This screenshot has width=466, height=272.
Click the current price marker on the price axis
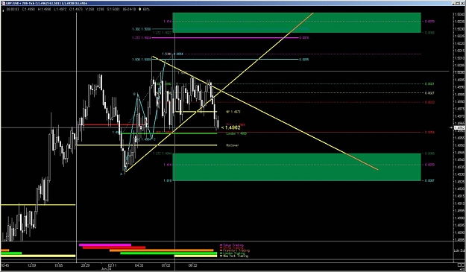coord(459,127)
